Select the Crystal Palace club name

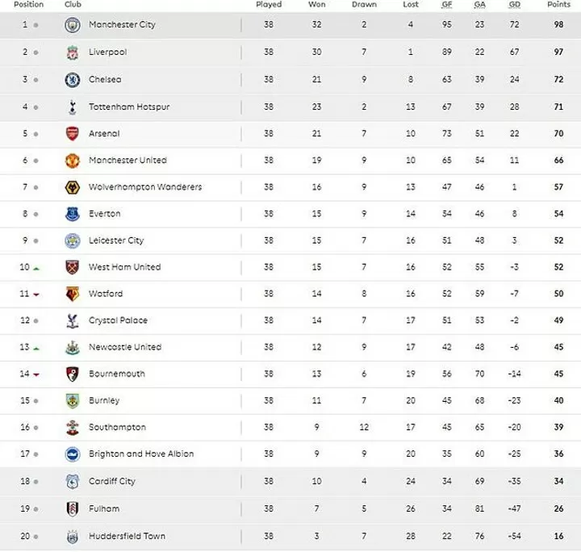coord(118,320)
